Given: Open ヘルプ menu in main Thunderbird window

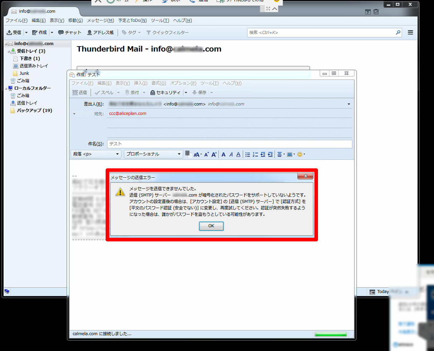Looking at the screenshot, I should [x=182, y=20].
